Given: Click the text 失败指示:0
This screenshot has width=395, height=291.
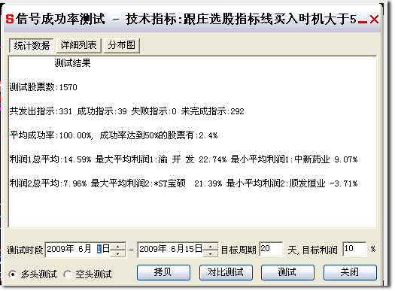Looking at the screenshot, I should [x=154, y=111].
